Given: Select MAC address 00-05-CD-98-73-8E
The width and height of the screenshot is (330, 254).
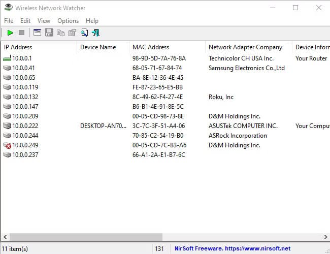Looking at the screenshot, I should (158, 116).
